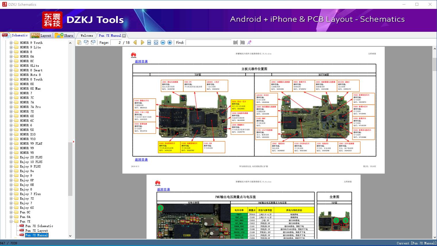Switch to the Layout tab

tap(41, 36)
